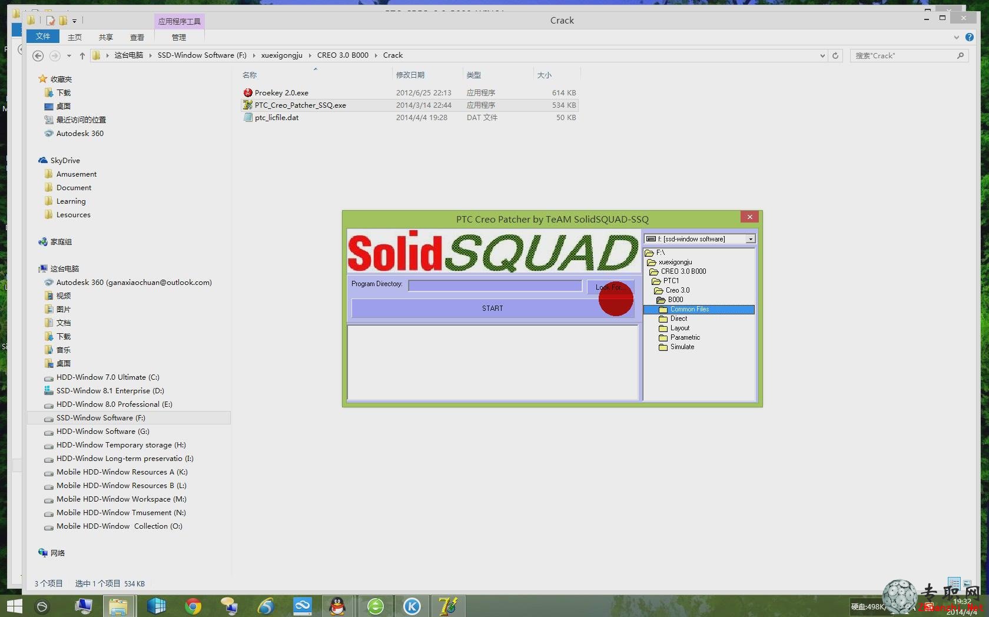
Task: Open the drive selector dropdown in patcher
Action: 751,239
